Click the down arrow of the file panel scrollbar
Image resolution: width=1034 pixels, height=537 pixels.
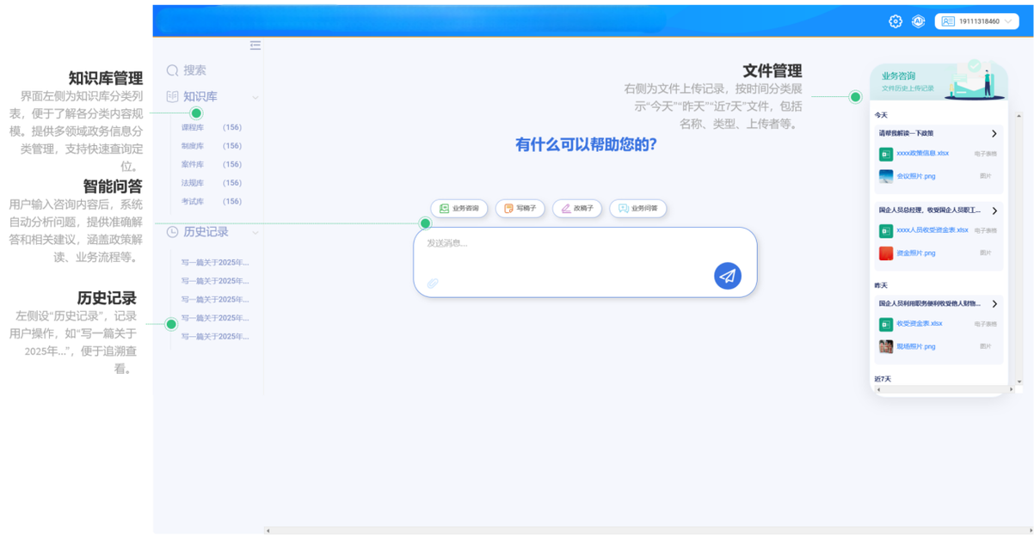(1019, 381)
